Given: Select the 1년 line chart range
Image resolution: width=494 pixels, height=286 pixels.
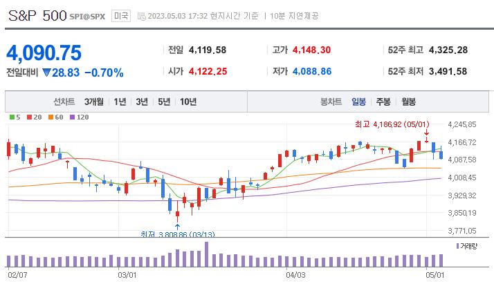Looking at the screenshot, I should (x=120, y=102).
